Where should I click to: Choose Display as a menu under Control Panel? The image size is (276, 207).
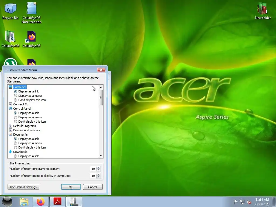(15, 117)
